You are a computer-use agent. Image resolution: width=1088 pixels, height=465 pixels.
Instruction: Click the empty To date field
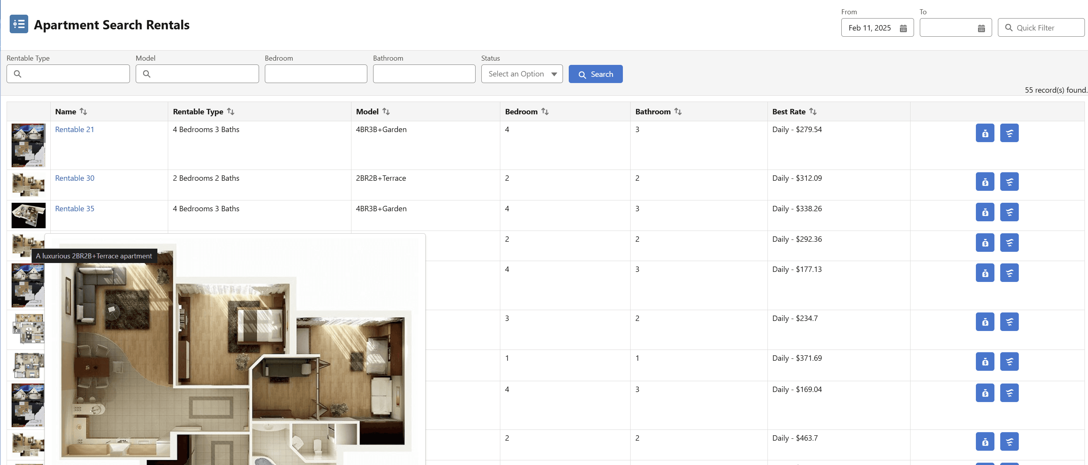coord(955,27)
